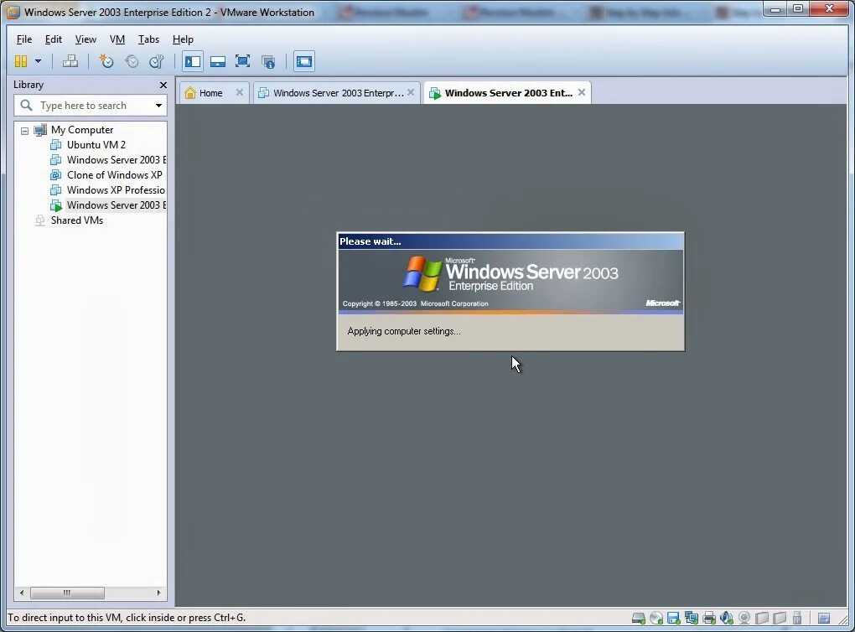Click Revert to snapshot clock icon
This screenshot has width=855, height=632.
pyautogui.click(x=132, y=61)
